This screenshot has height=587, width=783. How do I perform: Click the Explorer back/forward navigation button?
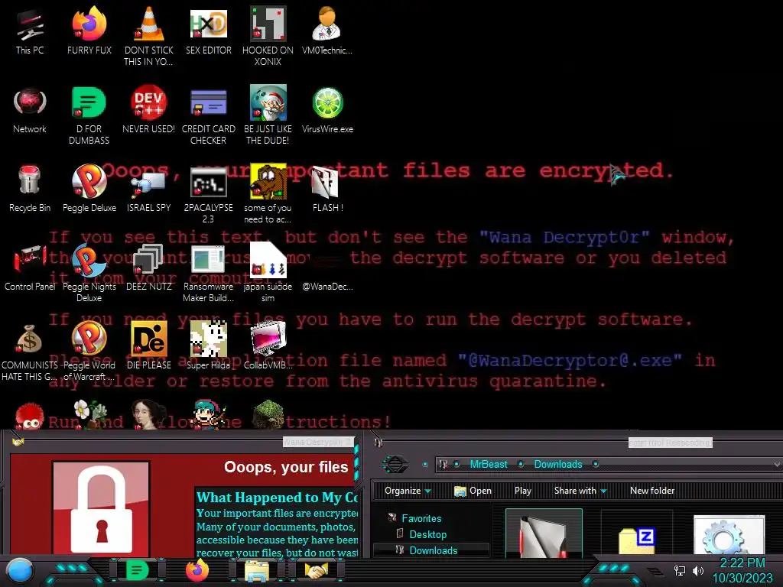(x=395, y=464)
